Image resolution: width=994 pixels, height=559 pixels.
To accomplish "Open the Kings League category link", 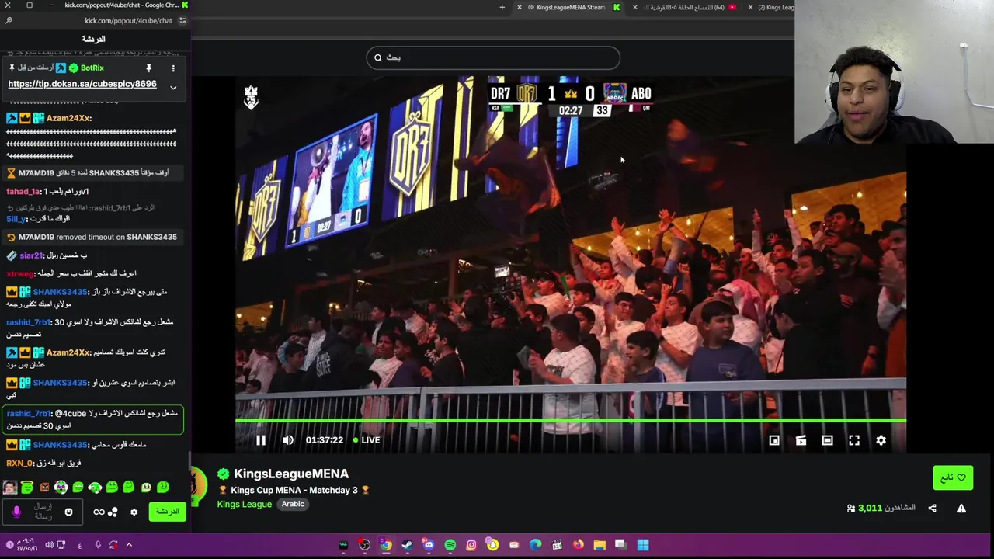I will point(244,504).
